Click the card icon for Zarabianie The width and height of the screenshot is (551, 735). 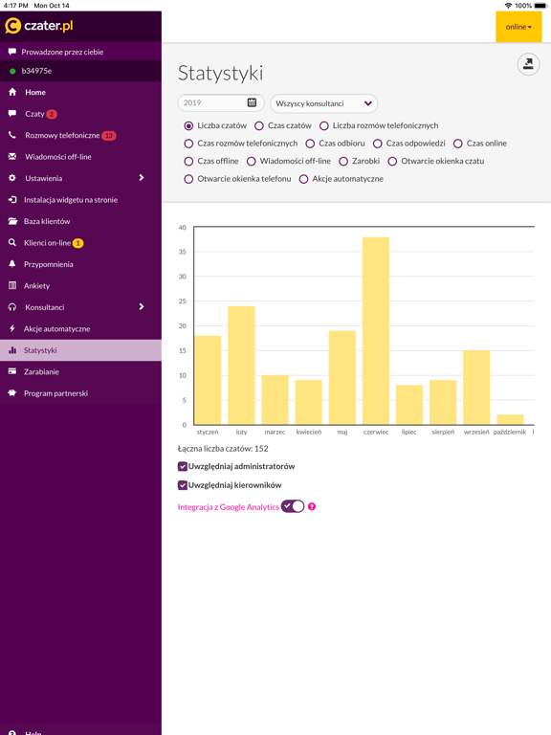(x=12, y=371)
